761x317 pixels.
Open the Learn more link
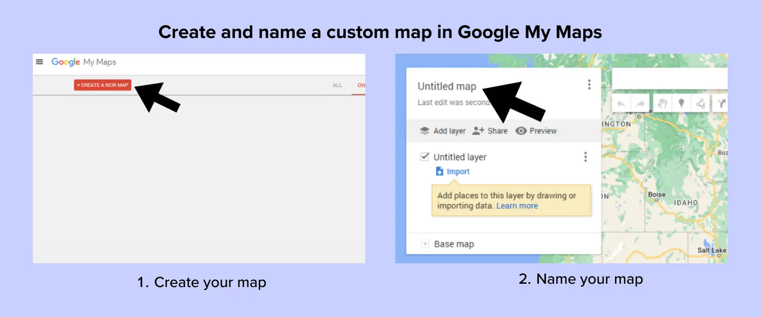[517, 206]
